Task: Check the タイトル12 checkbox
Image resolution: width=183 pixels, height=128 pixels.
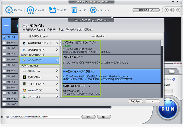Action: pos(5,99)
